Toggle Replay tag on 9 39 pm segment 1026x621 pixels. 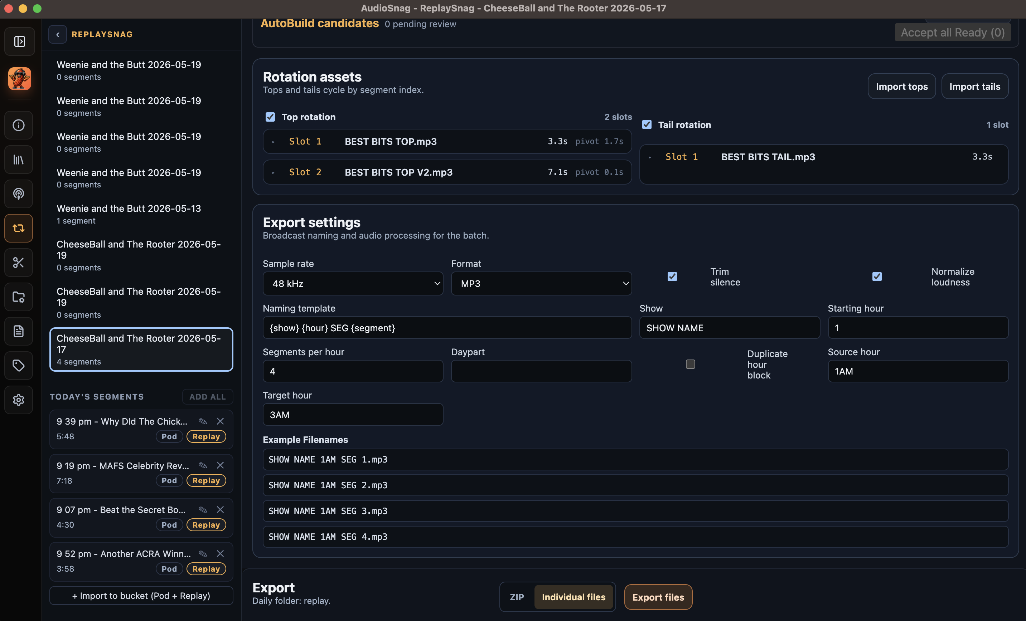pos(206,437)
